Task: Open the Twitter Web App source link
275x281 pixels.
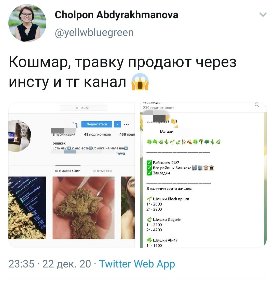Action: pyautogui.click(x=137, y=264)
